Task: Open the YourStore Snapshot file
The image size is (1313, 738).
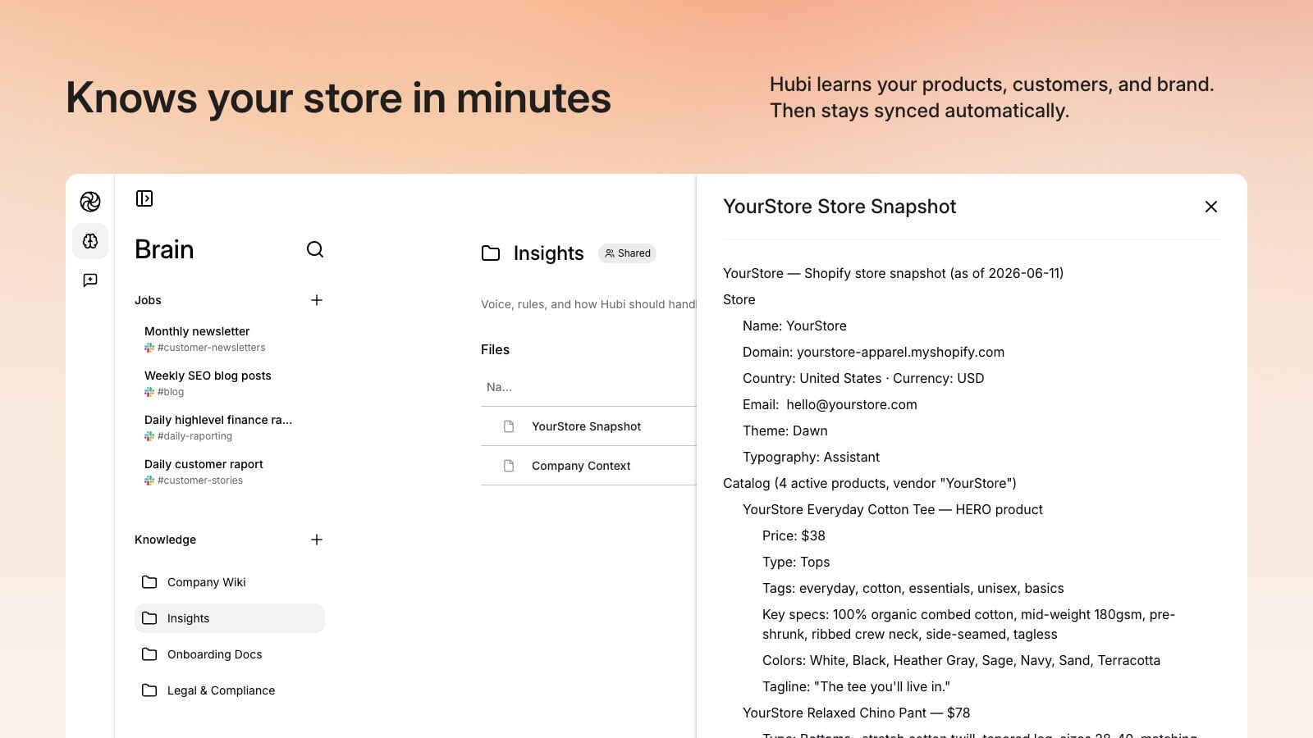Action: tap(586, 426)
